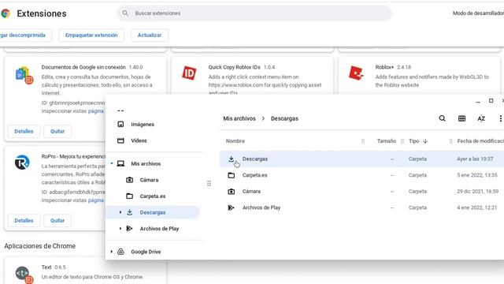Click the Modo de desarrollador label

click(x=478, y=13)
